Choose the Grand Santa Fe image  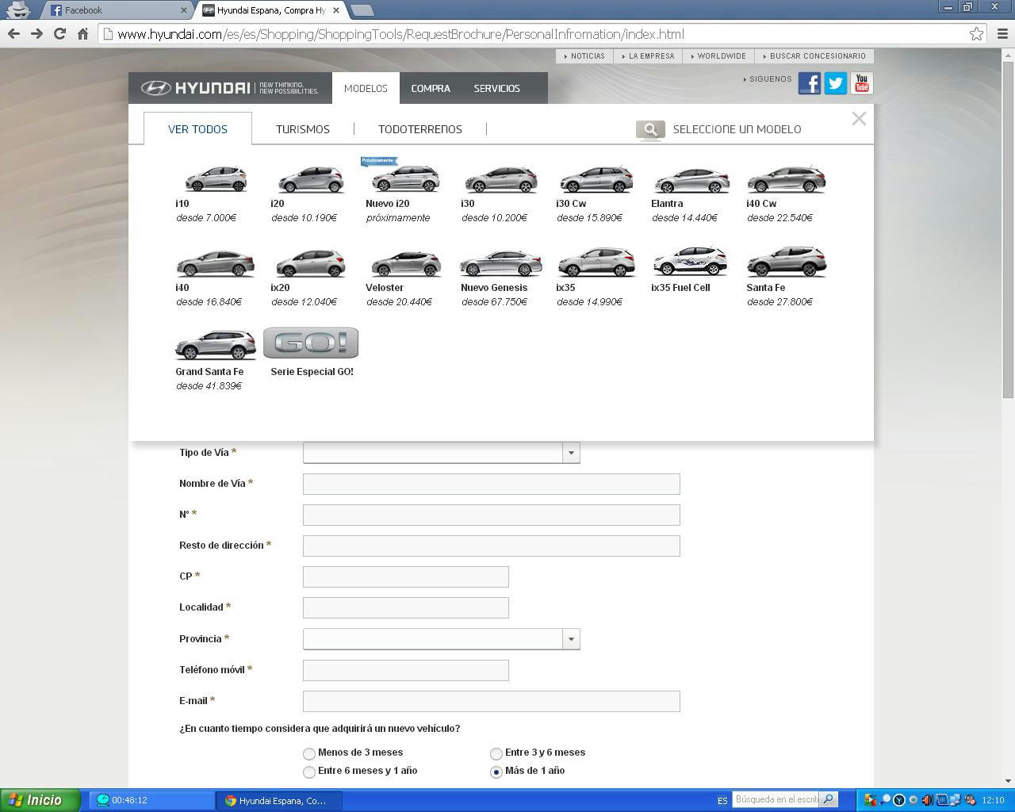(x=215, y=346)
